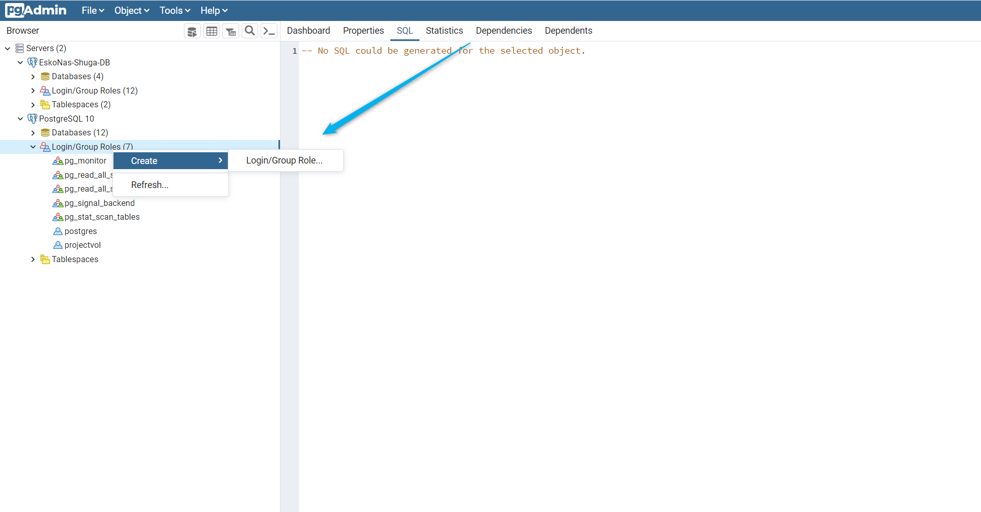Expand Databases (4) under EskoNas-Shuga-DB

[33, 76]
